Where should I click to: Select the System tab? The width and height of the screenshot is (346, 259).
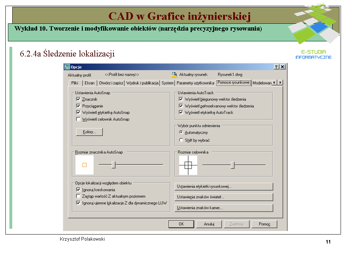tap(168, 83)
